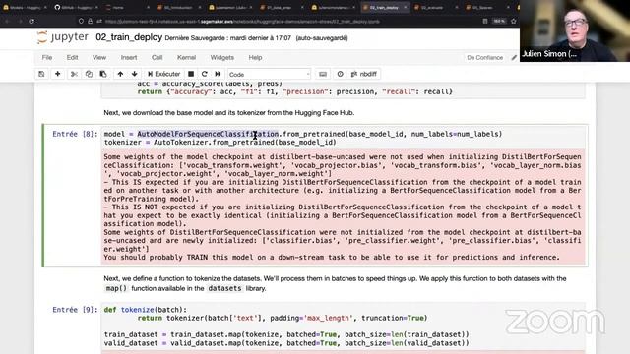Bookmark this page with the star icon

click(x=513, y=21)
